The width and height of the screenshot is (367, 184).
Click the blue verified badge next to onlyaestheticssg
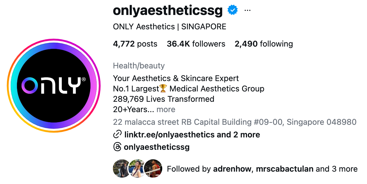(233, 10)
